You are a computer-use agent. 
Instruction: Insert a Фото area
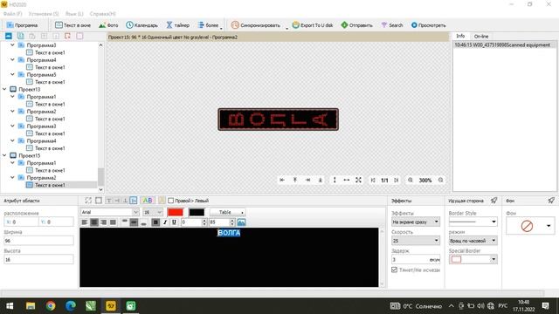[x=108, y=25]
